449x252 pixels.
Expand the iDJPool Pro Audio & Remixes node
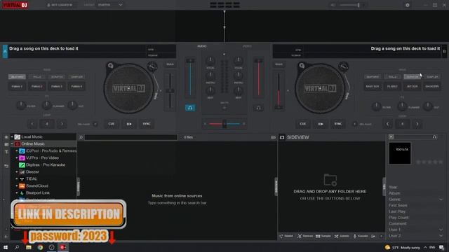tap(17, 151)
